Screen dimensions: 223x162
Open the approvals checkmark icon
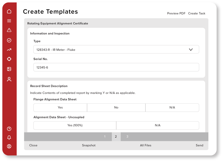point(9,40)
